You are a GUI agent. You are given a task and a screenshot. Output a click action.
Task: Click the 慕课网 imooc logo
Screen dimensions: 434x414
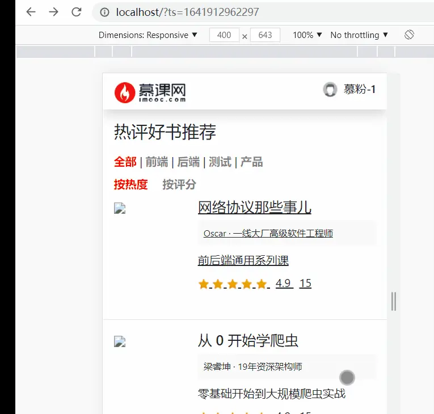coord(150,92)
